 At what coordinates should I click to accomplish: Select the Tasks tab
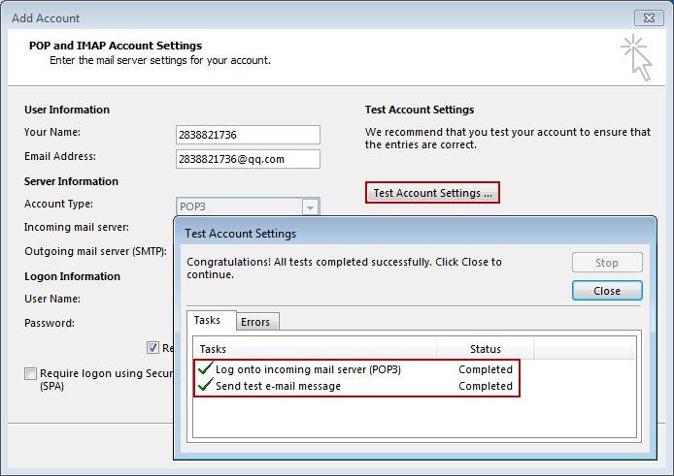coord(207,320)
